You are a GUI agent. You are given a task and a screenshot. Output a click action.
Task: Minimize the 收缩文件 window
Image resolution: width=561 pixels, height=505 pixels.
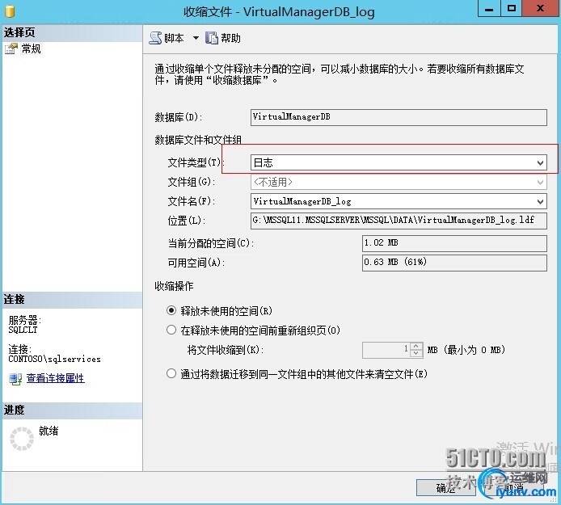489,9
